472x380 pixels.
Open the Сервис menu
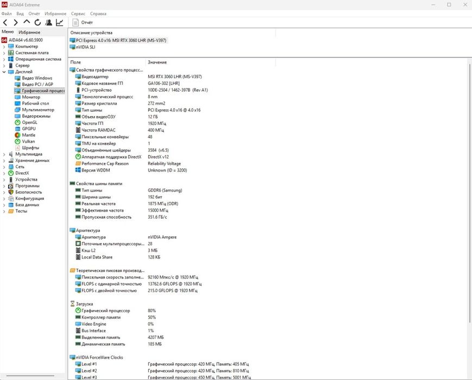tap(78, 14)
